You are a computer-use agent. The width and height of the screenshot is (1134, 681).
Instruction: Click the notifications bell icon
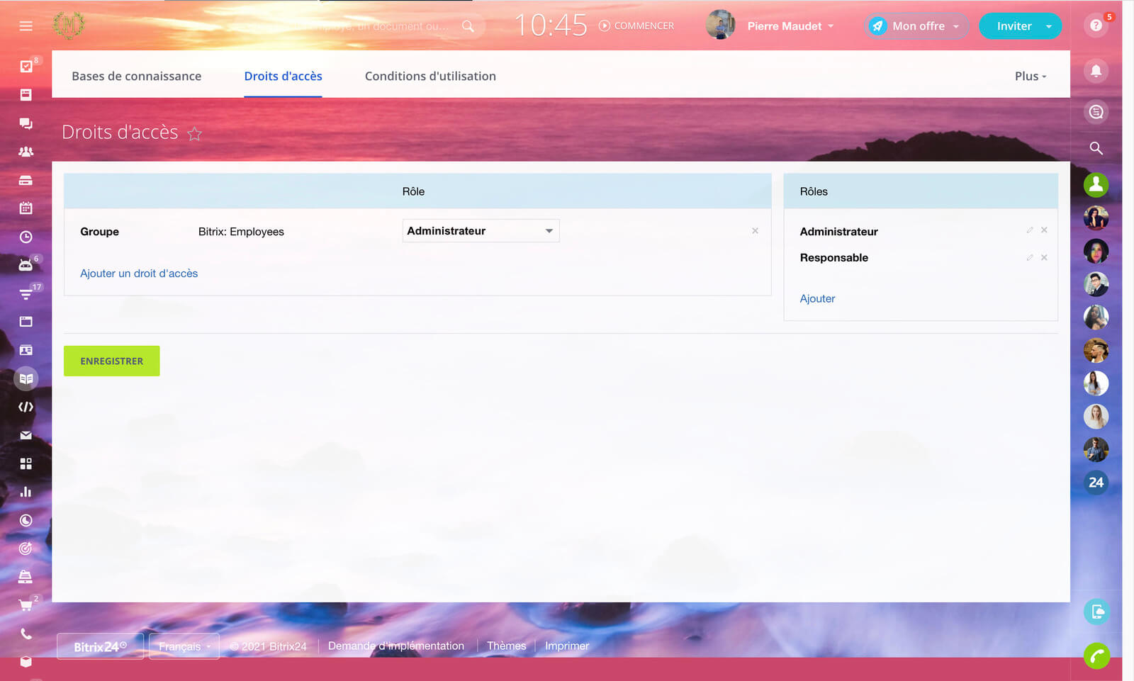tap(1096, 71)
